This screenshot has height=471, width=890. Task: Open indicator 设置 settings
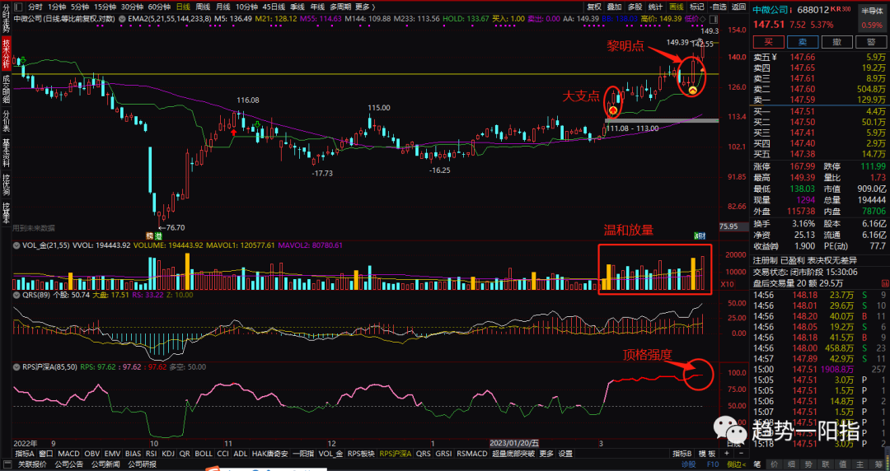tap(565, 454)
